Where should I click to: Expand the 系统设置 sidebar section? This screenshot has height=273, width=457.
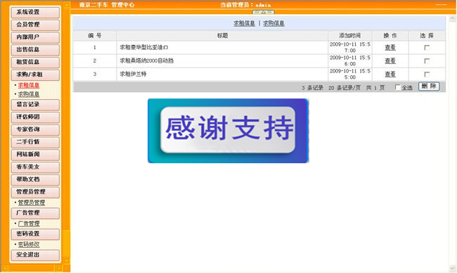point(35,12)
